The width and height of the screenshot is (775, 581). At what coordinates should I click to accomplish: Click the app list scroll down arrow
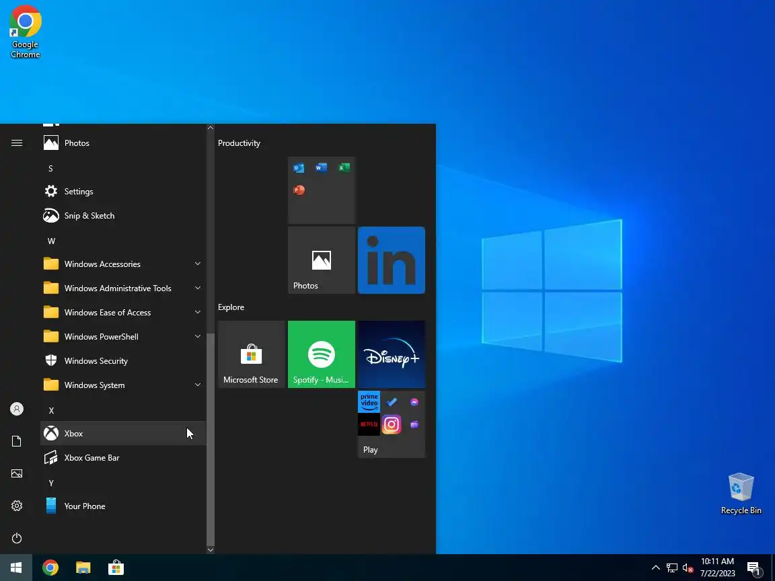[x=211, y=549]
